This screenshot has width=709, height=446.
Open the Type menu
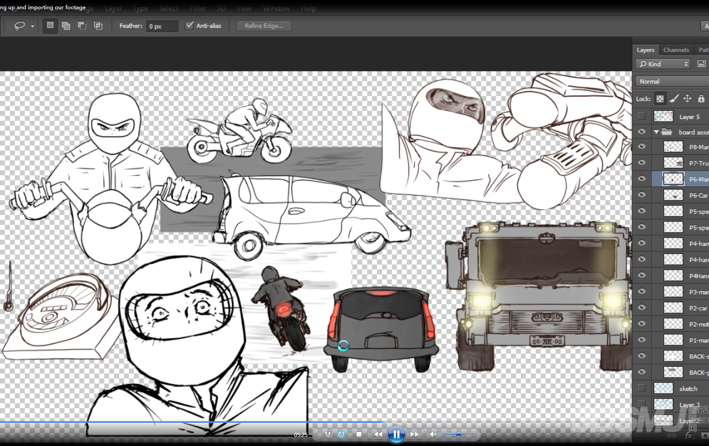140,8
